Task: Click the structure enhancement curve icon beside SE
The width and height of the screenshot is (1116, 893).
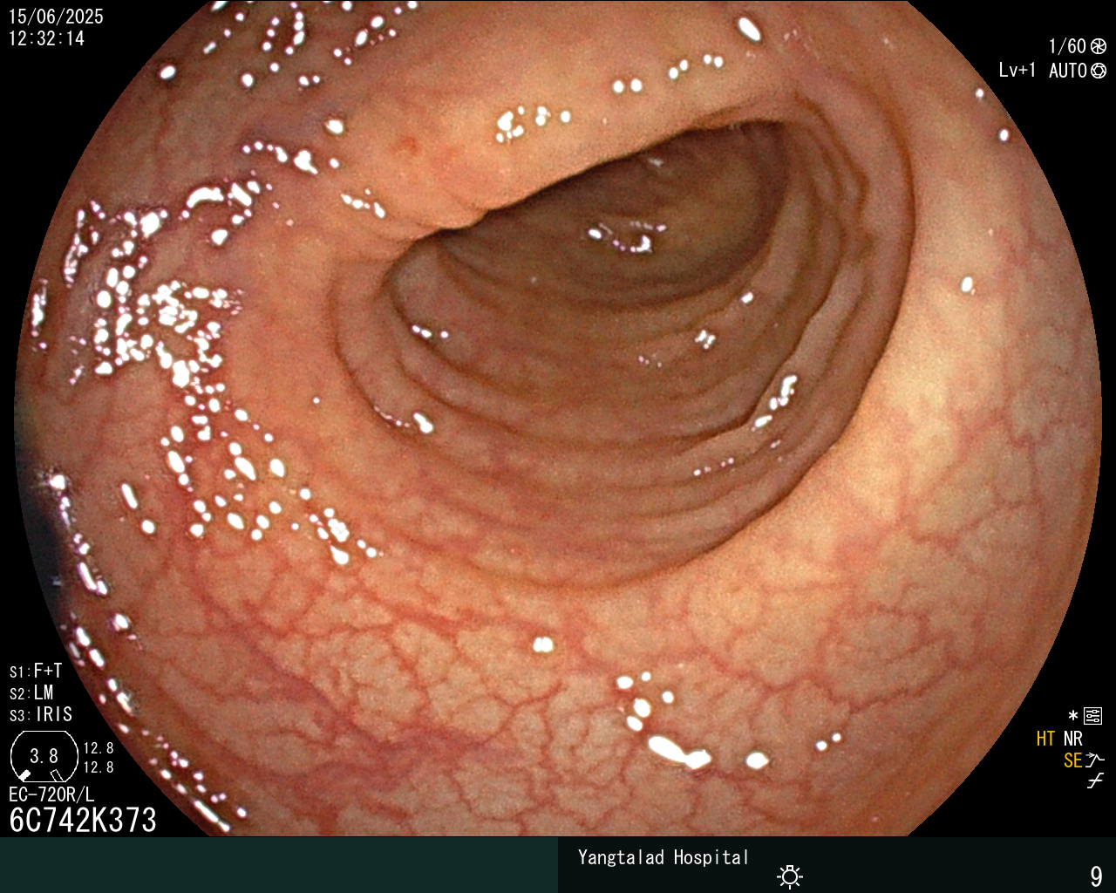Action: [x=1095, y=760]
